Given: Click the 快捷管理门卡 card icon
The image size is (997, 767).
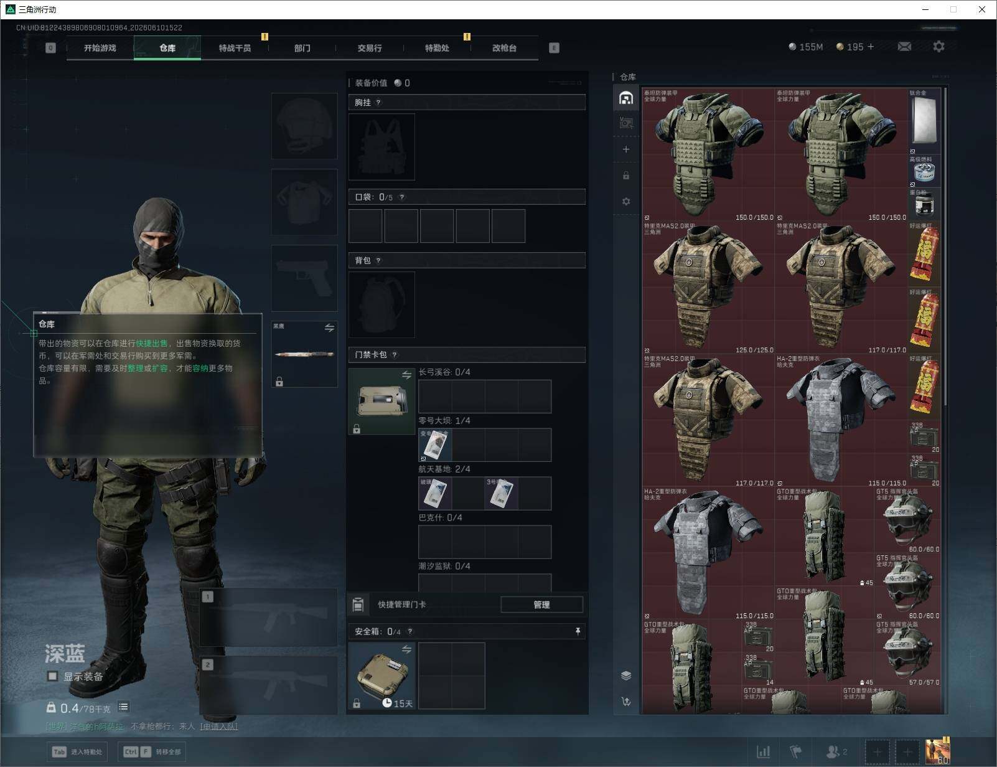Looking at the screenshot, I should [358, 605].
